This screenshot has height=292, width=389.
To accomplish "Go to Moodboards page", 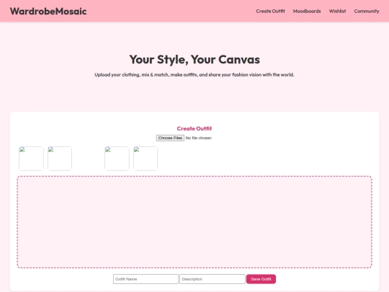I will point(307,11).
